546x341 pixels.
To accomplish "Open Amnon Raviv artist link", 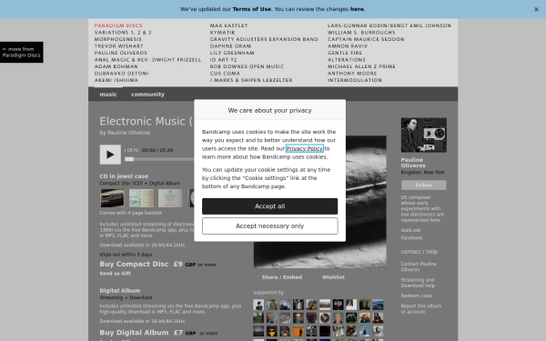I will [348, 46].
